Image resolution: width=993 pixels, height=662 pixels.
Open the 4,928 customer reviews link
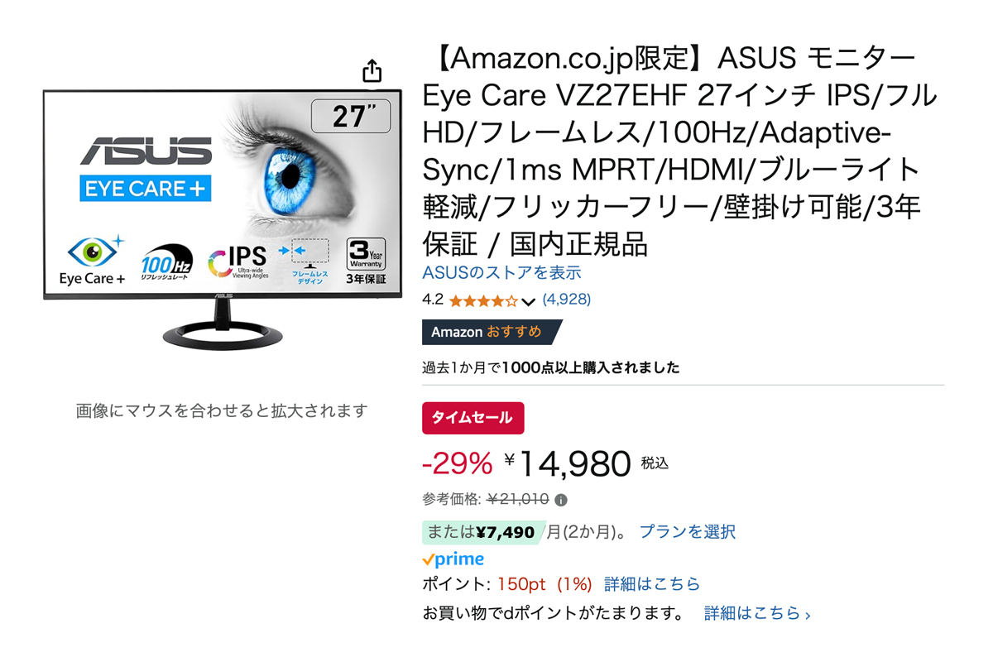click(566, 300)
